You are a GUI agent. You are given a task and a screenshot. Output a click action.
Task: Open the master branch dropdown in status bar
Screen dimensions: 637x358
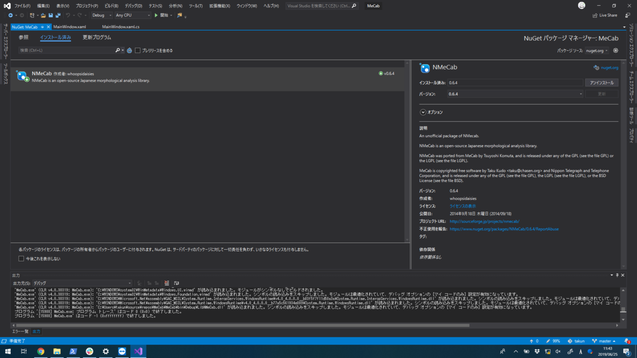click(x=604, y=341)
